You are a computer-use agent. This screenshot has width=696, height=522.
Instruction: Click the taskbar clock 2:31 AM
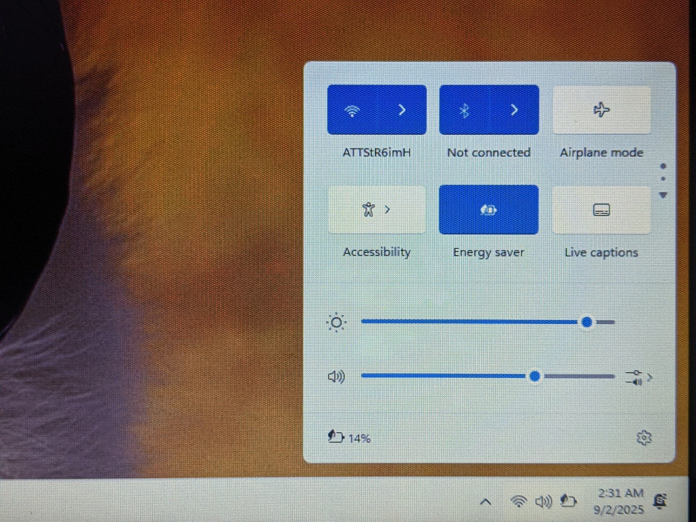pos(619,501)
